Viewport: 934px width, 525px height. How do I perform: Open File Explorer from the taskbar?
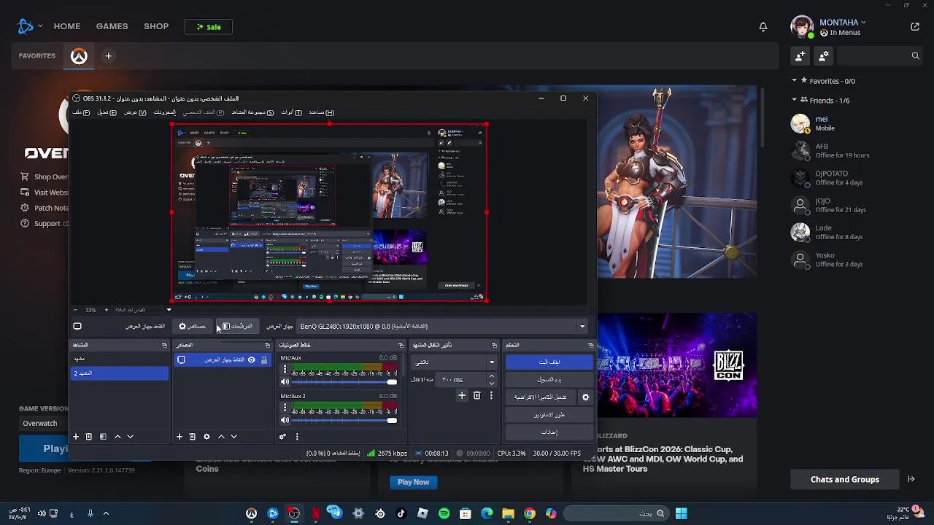pos(509,514)
